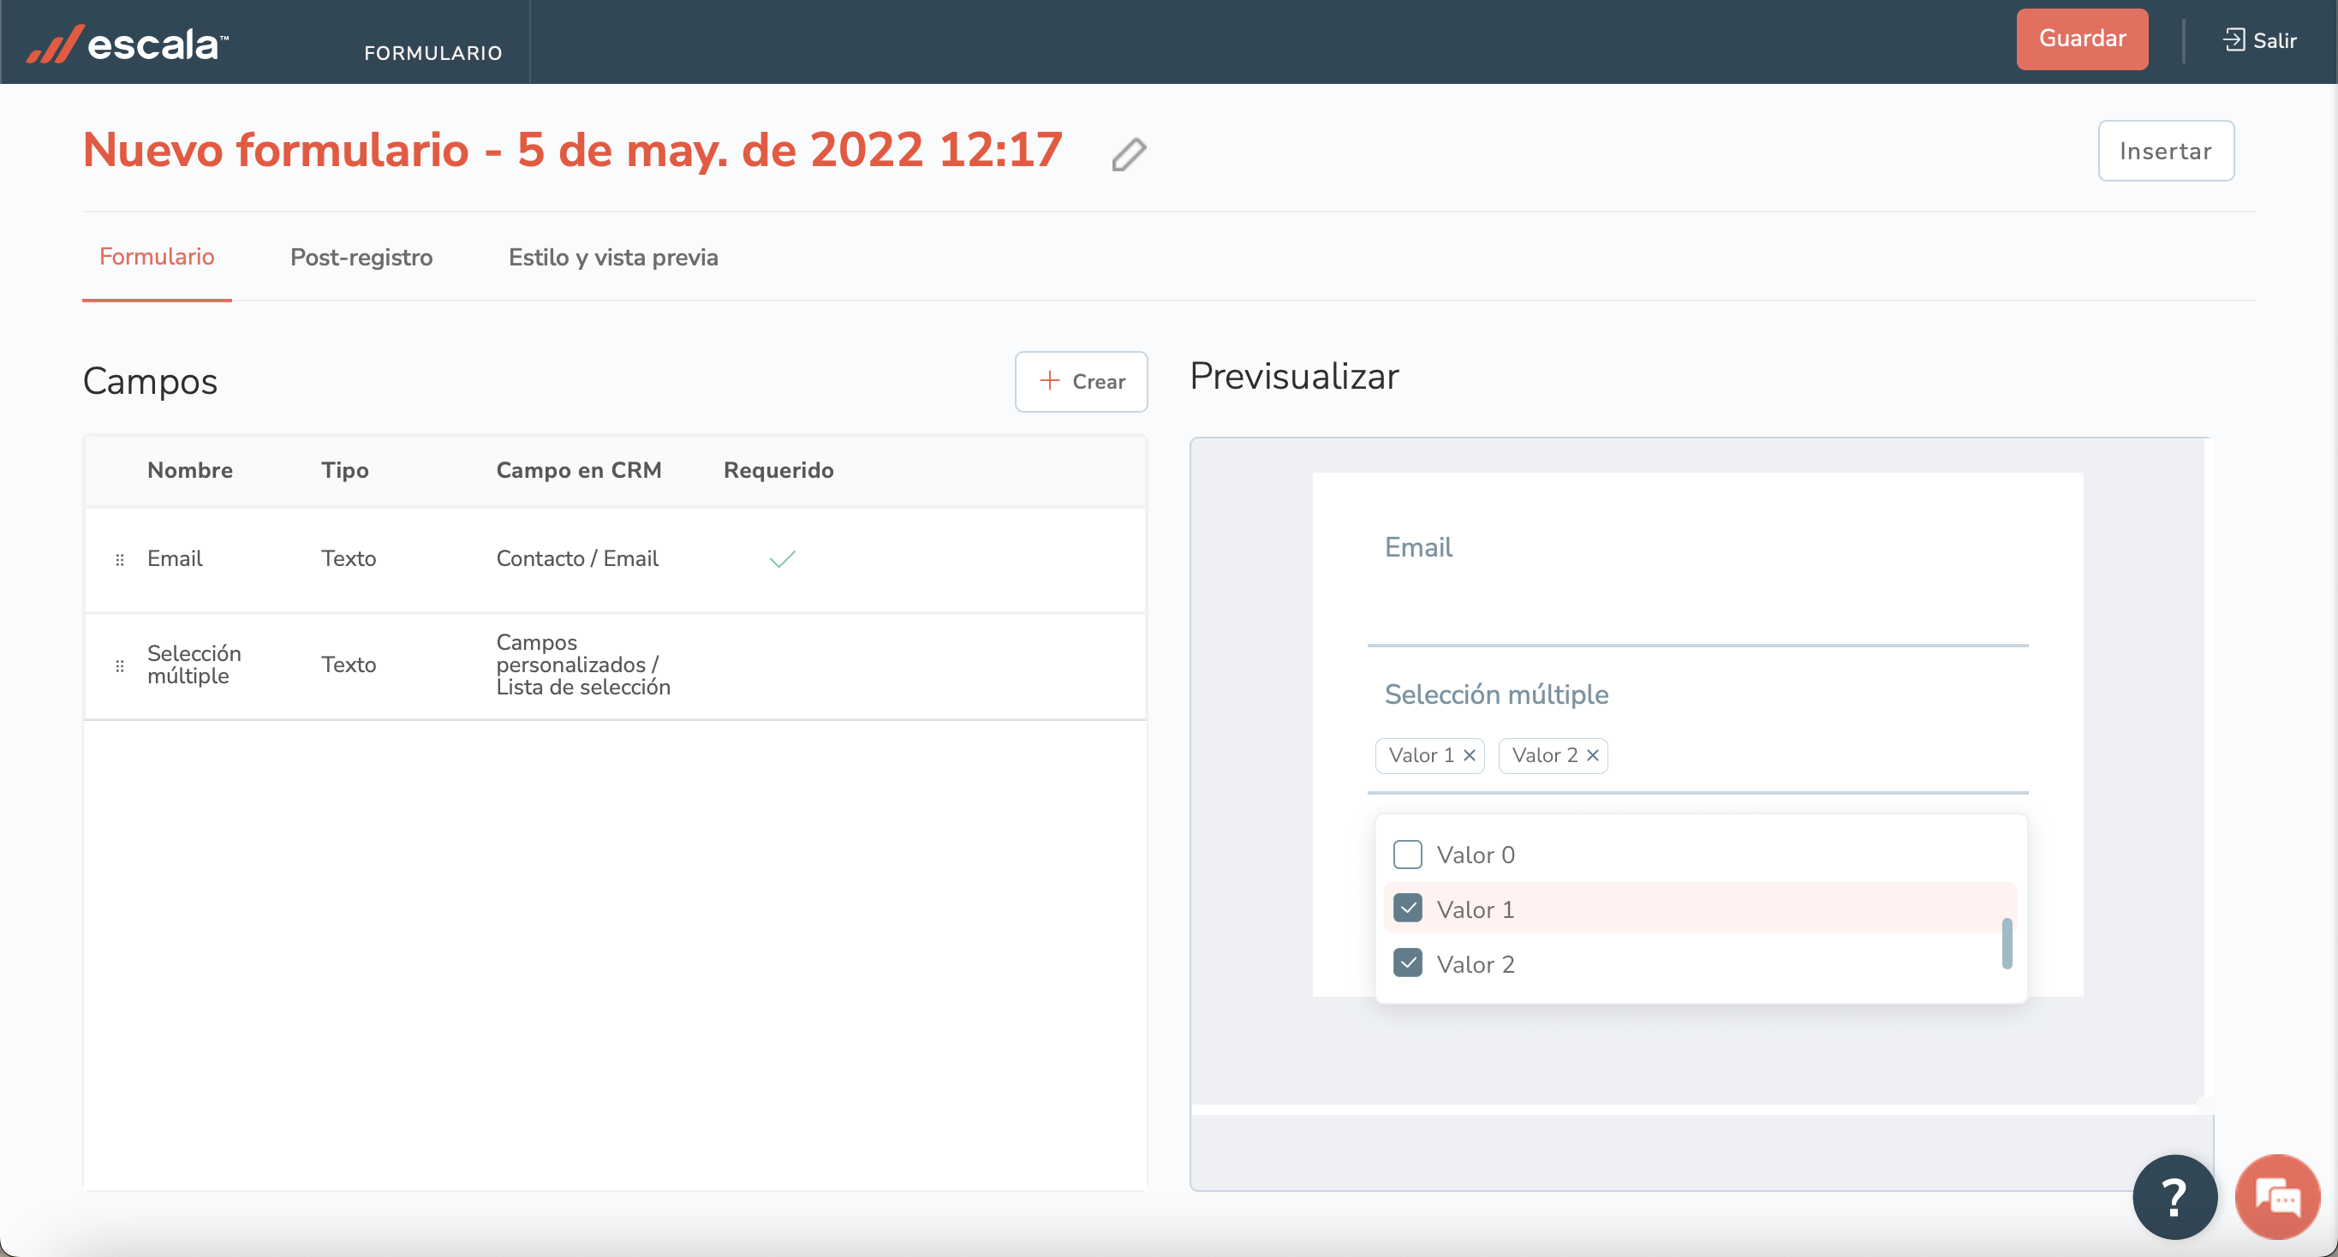Click the Campo en CRM column header

(x=578, y=470)
